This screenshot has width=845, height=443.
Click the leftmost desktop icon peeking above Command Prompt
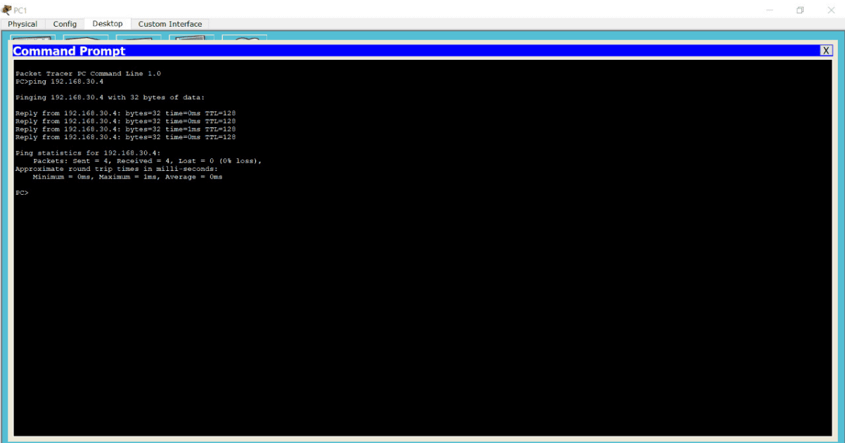point(33,38)
